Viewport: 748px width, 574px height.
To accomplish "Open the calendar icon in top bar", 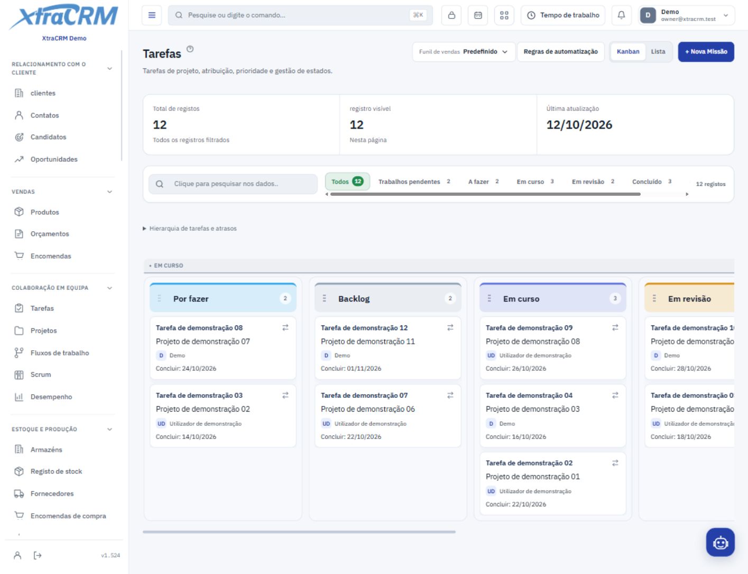I will [478, 15].
